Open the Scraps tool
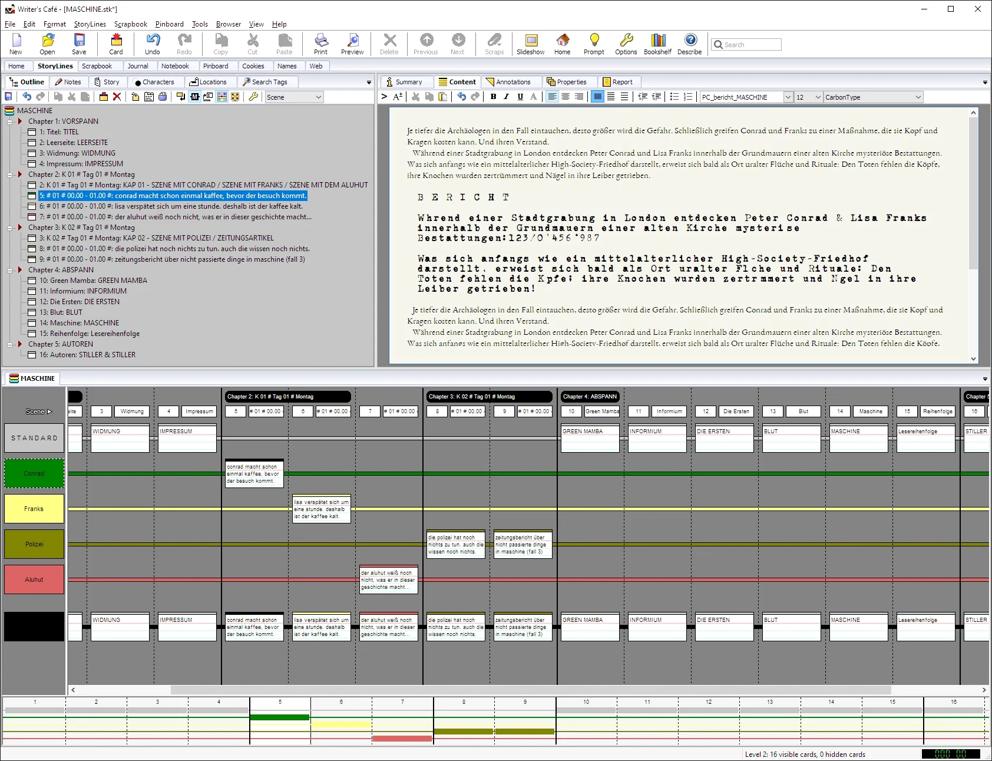992x761 pixels. pyautogui.click(x=494, y=44)
